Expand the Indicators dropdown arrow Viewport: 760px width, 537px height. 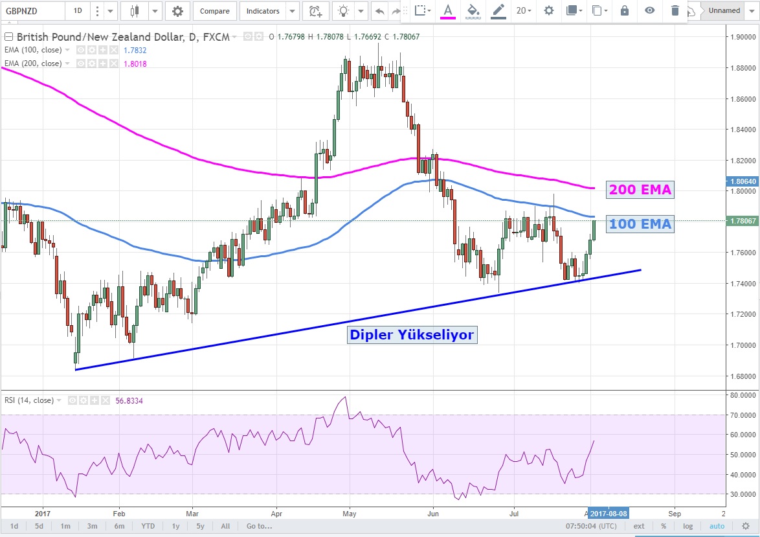coord(292,11)
